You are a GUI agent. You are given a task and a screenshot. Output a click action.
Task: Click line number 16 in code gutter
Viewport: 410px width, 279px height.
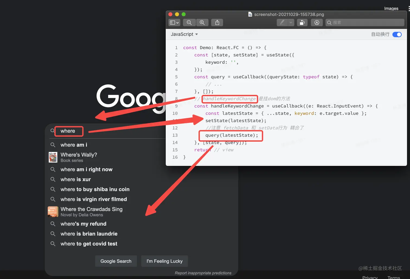click(175, 157)
